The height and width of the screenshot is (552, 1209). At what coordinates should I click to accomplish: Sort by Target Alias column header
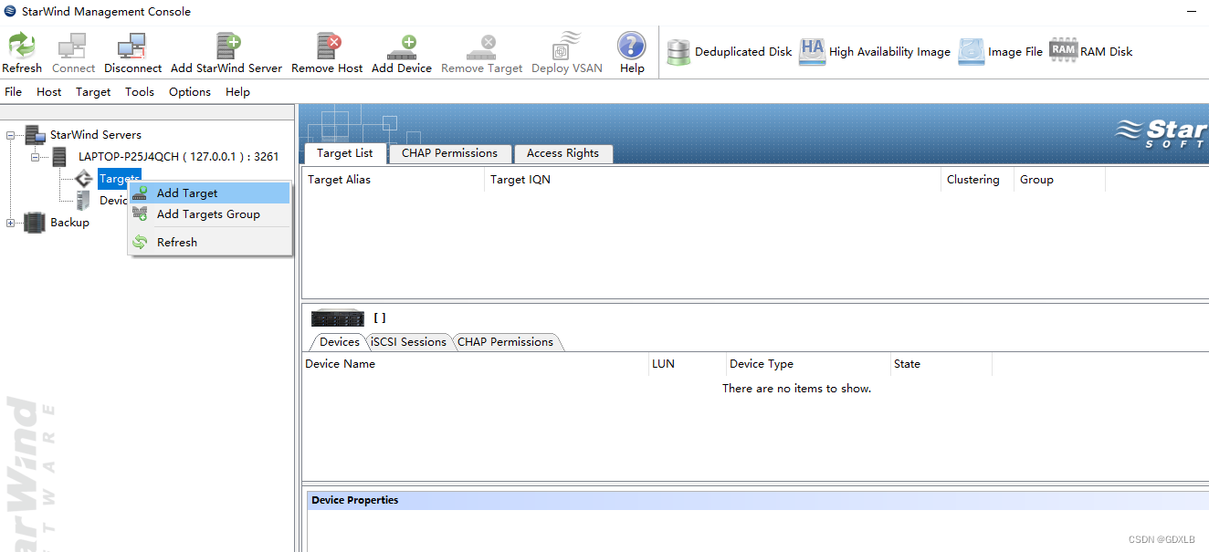[x=394, y=180]
